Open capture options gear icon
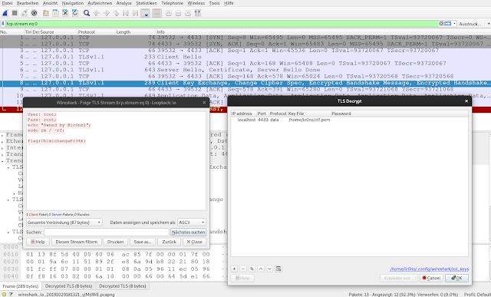The height and width of the screenshot is (297, 491). click(34, 13)
